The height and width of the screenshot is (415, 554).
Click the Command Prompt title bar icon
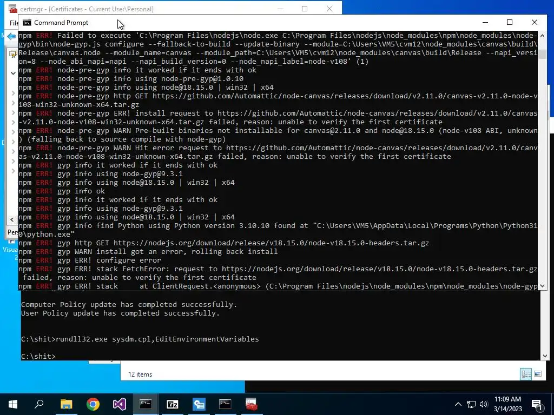click(x=27, y=23)
